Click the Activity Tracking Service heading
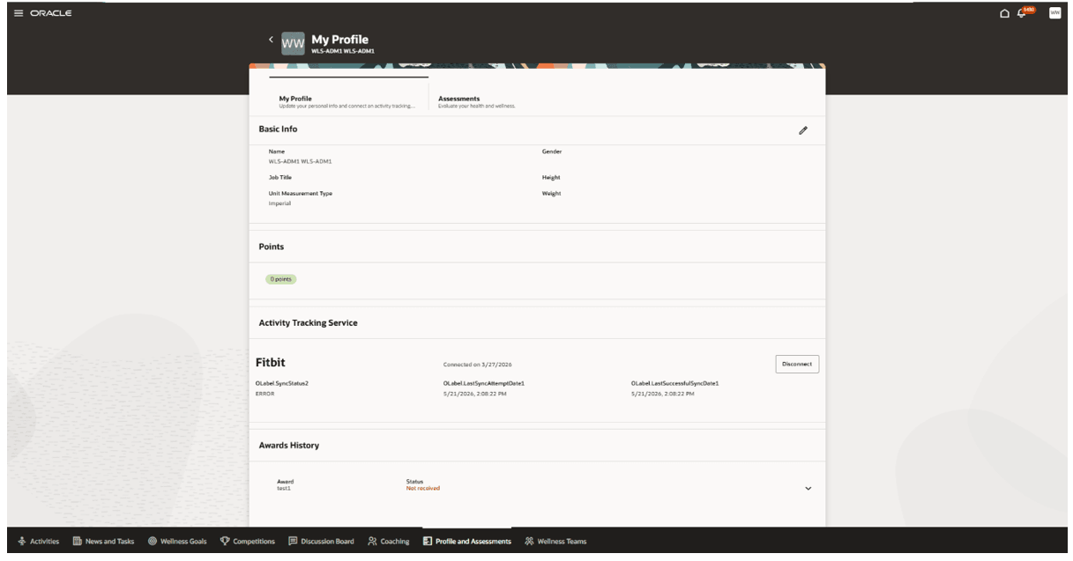The image size is (1073, 561). click(308, 323)
